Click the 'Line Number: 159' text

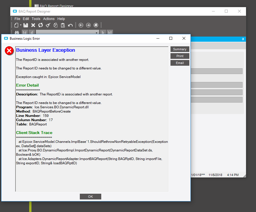click(x=32, y=116)
